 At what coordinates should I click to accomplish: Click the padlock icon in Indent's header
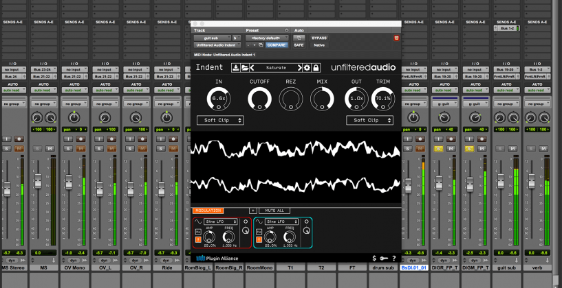click(316, 68)
